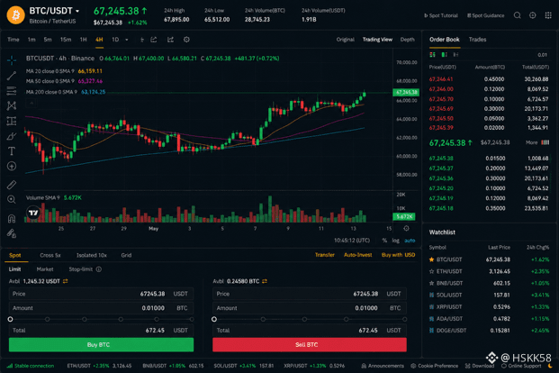This screenshot has height=373, width=559.
Task: Select the trend line drawing tool
Action: (x=12, y=76)
